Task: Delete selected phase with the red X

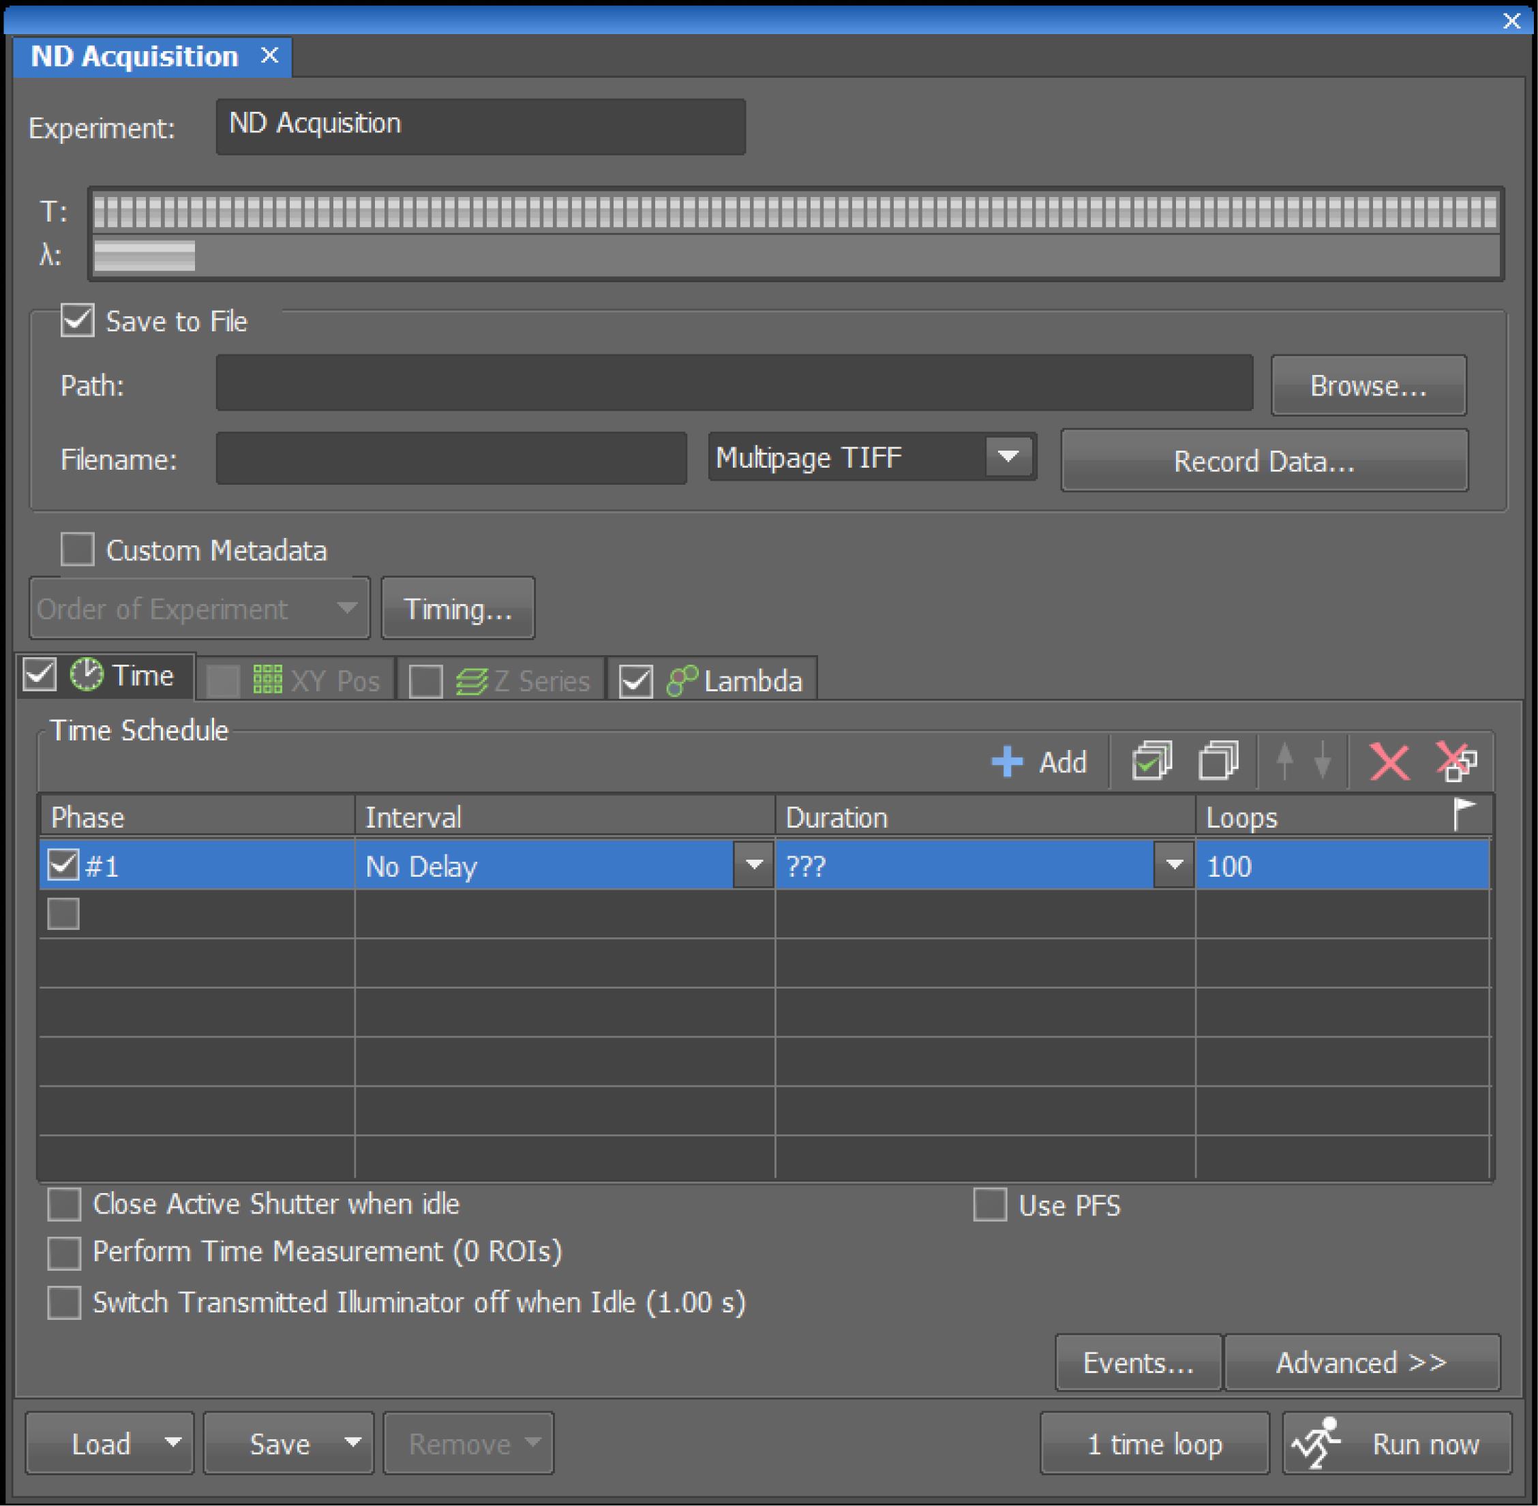Action: (1389, 762)
